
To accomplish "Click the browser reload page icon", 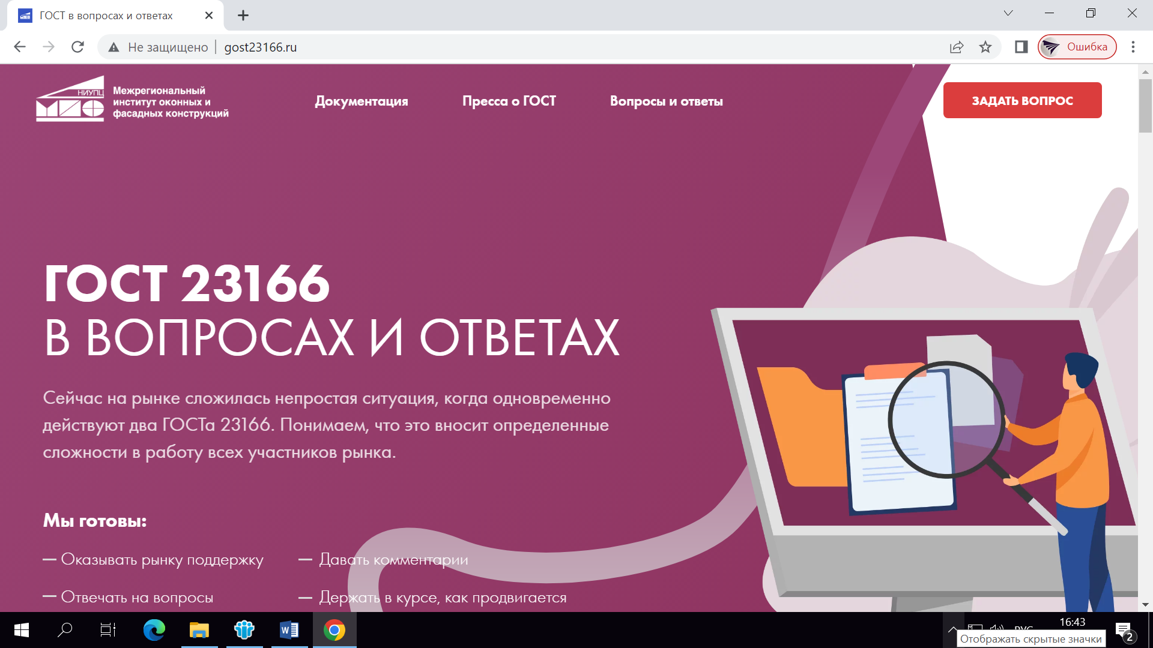I will pos(77,47).
